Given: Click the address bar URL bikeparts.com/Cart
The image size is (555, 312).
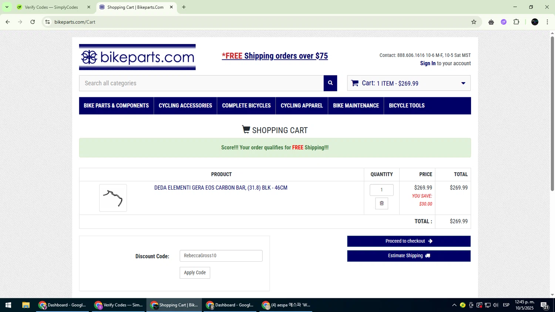Looking at the screenshot, I should tap(75, 22).
